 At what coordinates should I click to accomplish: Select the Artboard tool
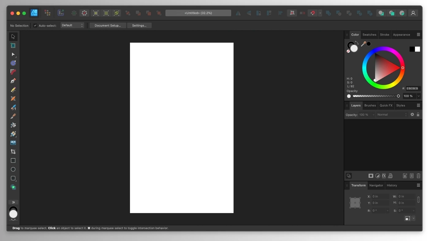pyautogui.click(x=13, y=46)
